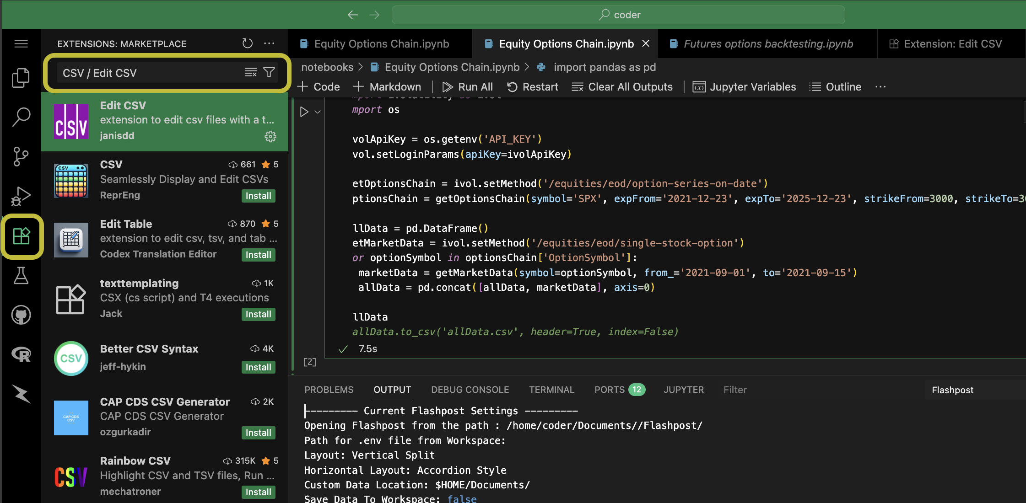Run the current notebook cell
The width and height of the screenshot is (1026, 503).
(x=304, y=112)
